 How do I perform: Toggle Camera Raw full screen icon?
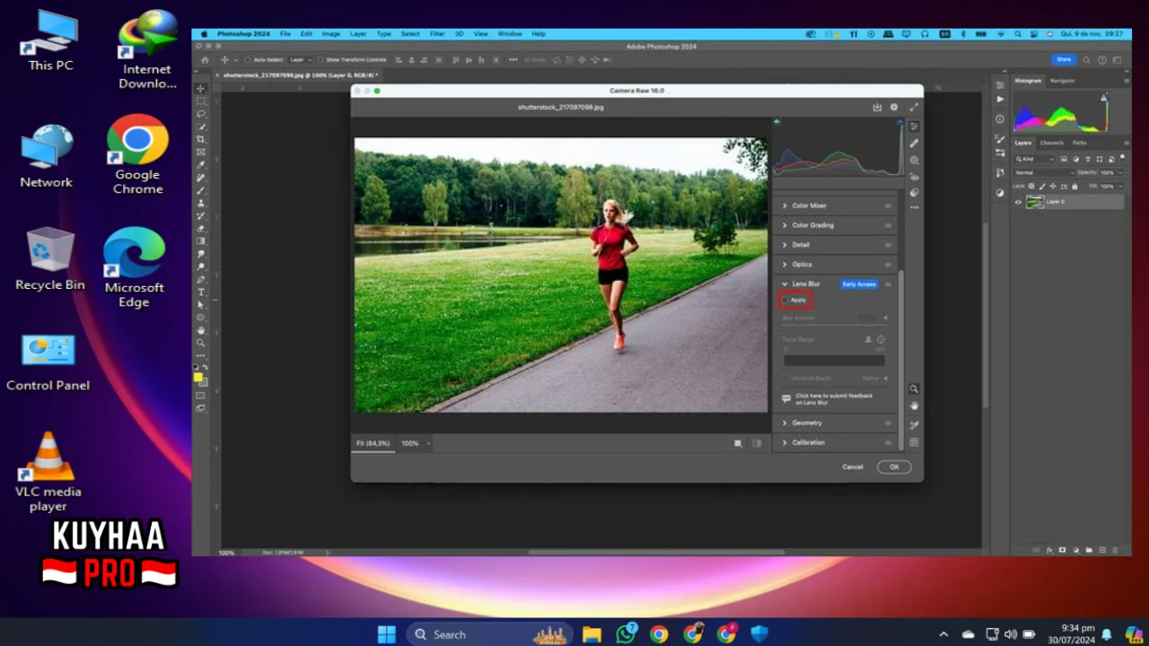click(914, 107)
